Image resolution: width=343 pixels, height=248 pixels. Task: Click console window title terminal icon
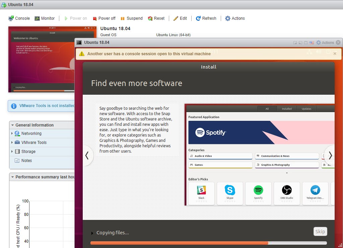(79, 43)
